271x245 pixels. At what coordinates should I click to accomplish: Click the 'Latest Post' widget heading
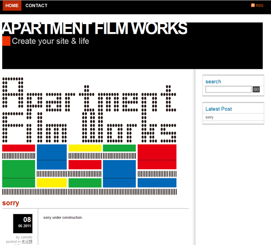point(218,109)
